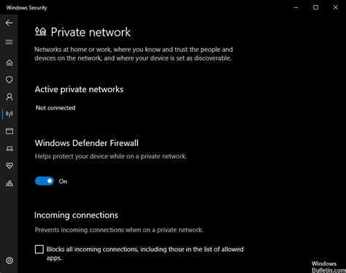Open the Home section icon
This screenshot has width=346, height=273.
(x=9, y=63)
